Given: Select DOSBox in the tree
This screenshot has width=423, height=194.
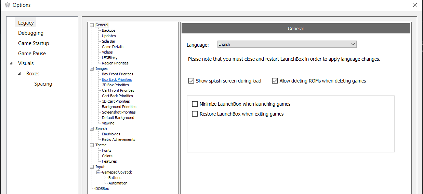Looking at the screenshot, I should (x=102, y=189).
